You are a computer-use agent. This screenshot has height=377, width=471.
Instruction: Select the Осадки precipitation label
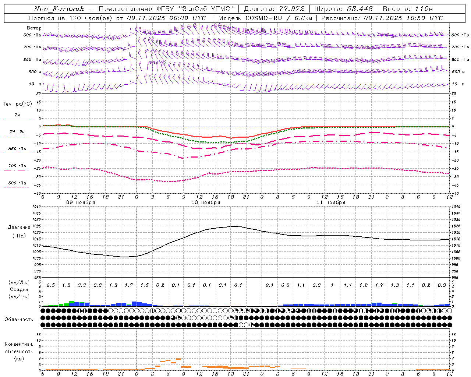[x=19, y=289]
